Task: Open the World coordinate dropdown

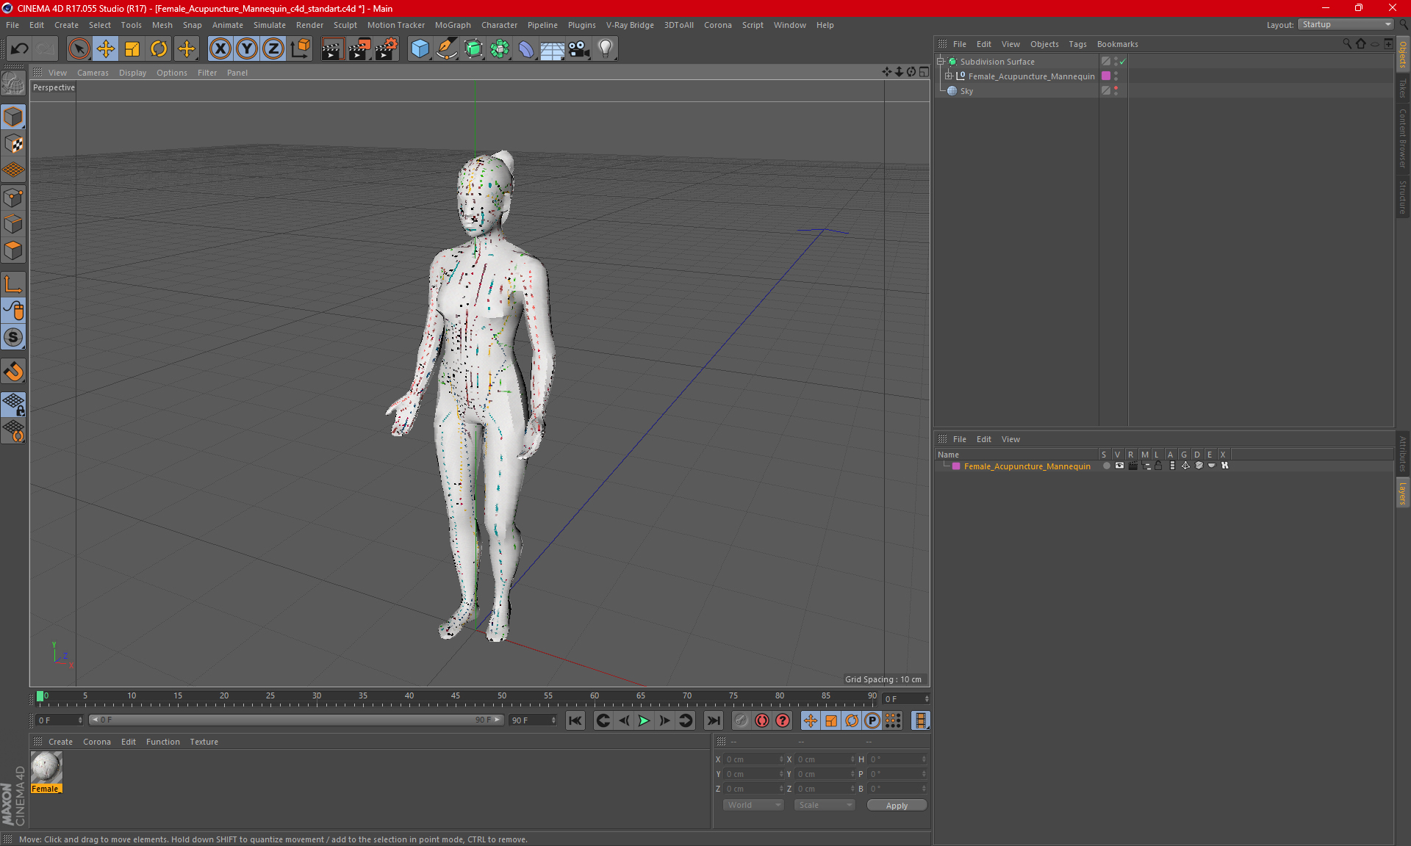Action: (753, 805)
